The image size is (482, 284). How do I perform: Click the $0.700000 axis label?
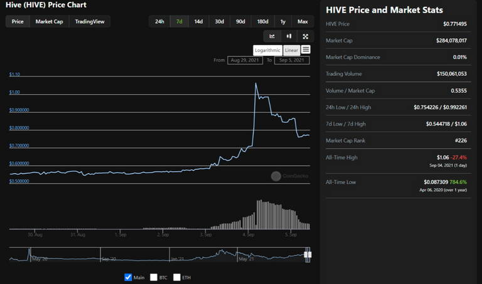(x=19, y=145)
